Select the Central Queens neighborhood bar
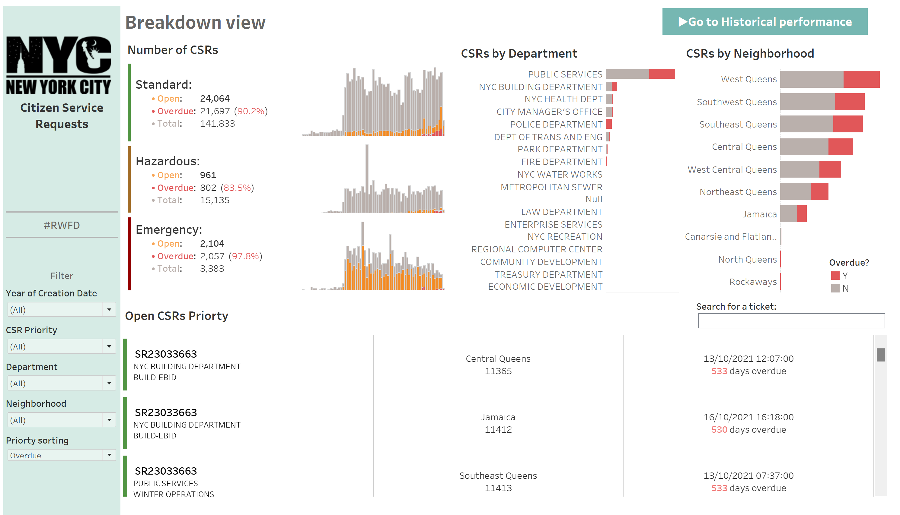This screenshot has height=515, width=900. tap(816, 147)
